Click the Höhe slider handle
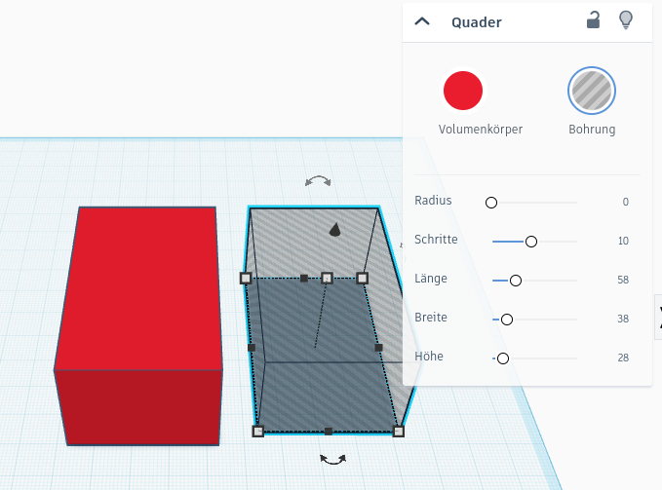The height and width of the screenshot is (490, 662). click(x=503, y=358)
